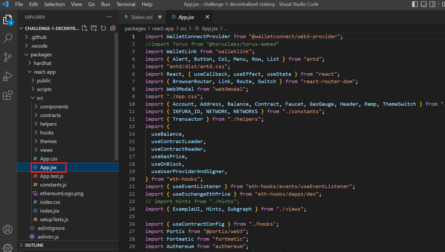Viewport: 445px width, 252px height.
Task: Click line number 13 in the gutter
Action: [132, 126]
